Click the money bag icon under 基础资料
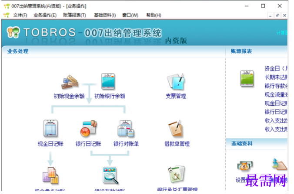Viewport: 294px width, 194px height. tap(245, 165)
